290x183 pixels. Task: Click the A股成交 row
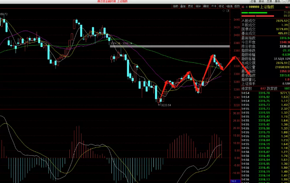click(266, 21)
